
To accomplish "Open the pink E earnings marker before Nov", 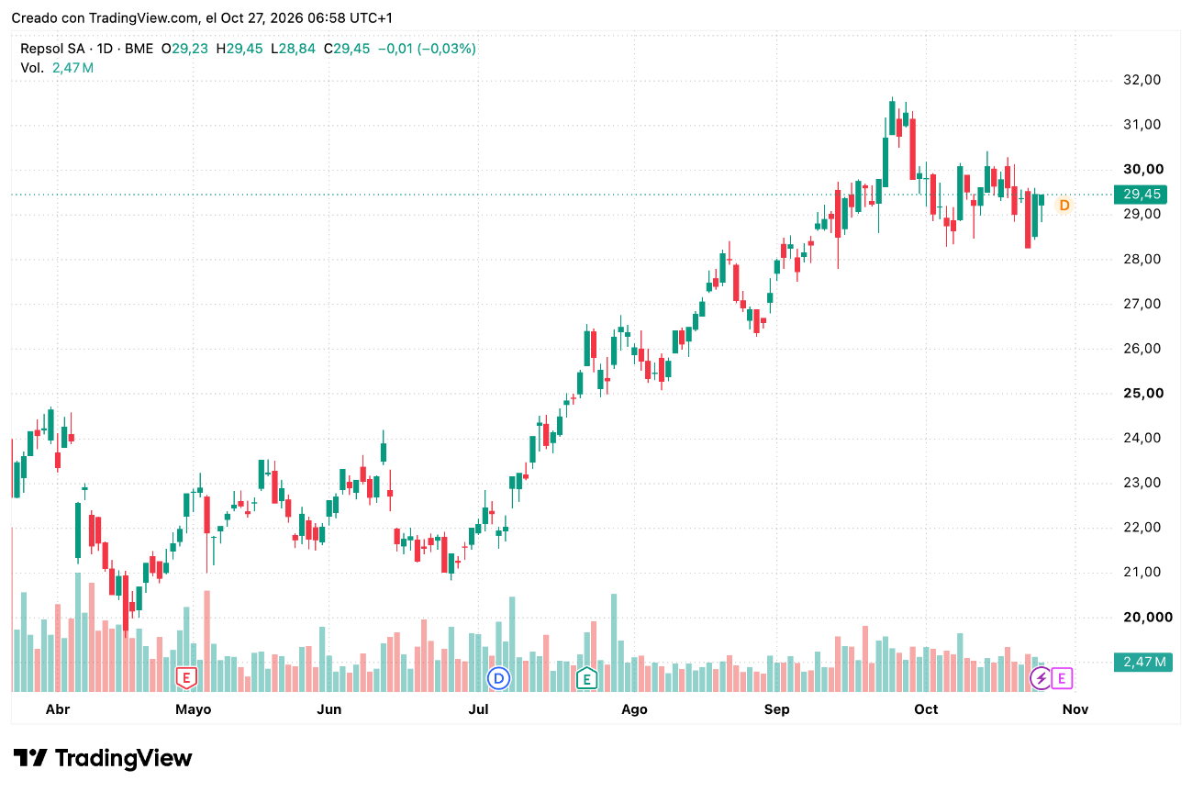I will (x=1062, y=678).
